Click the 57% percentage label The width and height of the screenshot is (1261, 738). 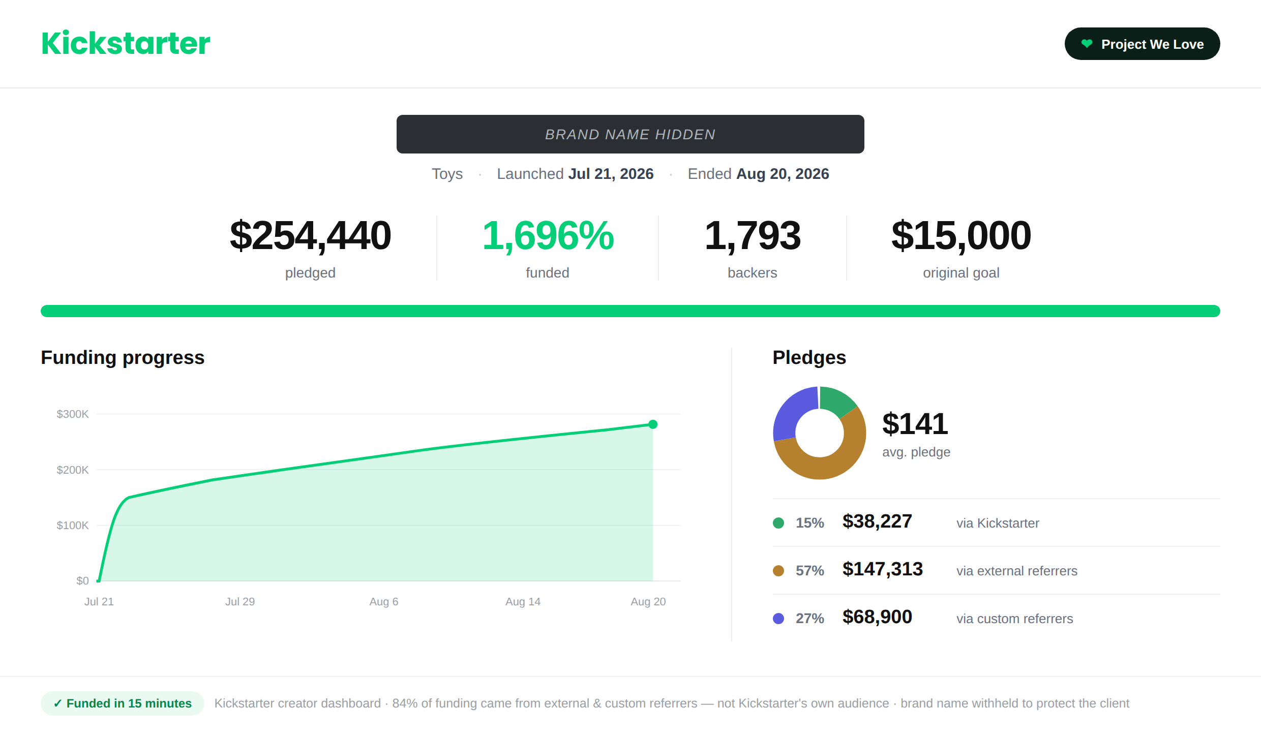809,571
